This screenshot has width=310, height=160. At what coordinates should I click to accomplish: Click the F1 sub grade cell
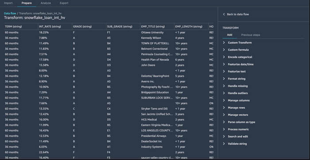click(108, 32)
